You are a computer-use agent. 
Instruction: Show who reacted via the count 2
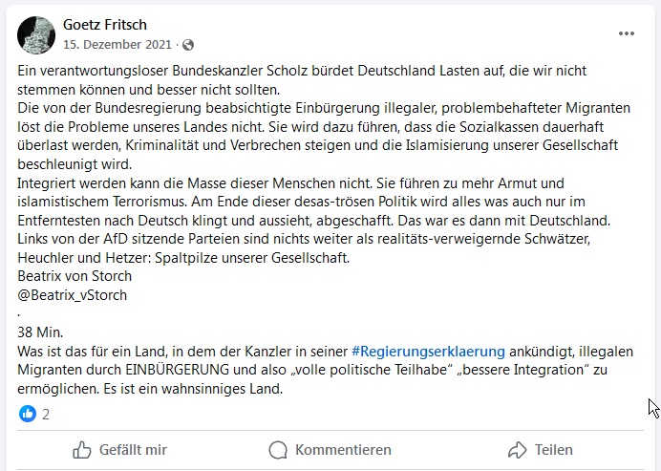tap(46, 415)
